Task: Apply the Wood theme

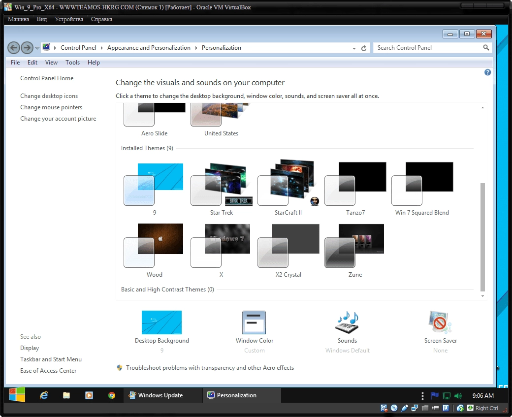Action: pyautogui.click(x=154, y=251)
